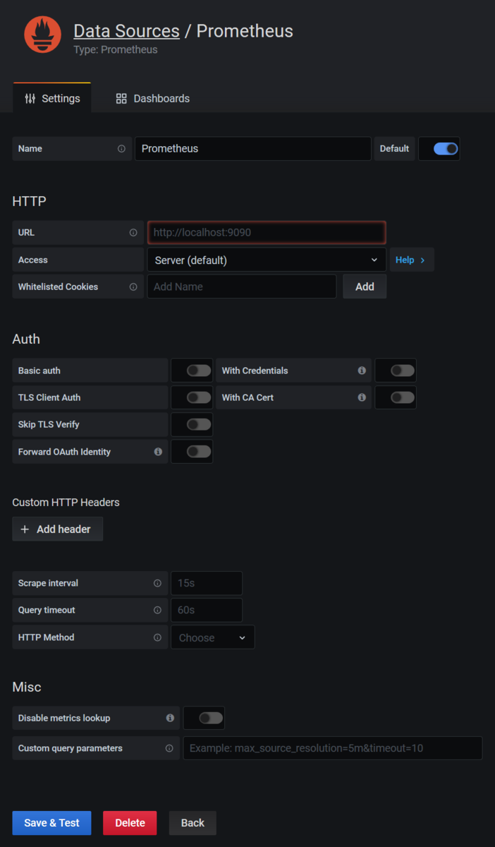Image resolution: width=495 pixels, height=847 pixels.
Task: Focus the Query timeout input field
Action: point(207,610)
